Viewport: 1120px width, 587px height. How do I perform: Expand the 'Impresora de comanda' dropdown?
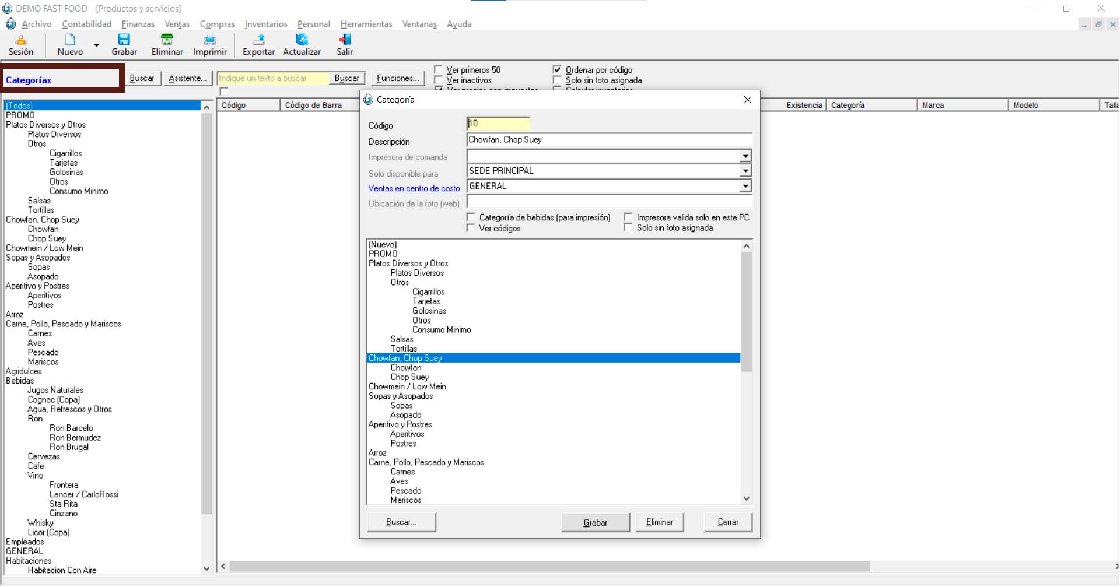745,156
